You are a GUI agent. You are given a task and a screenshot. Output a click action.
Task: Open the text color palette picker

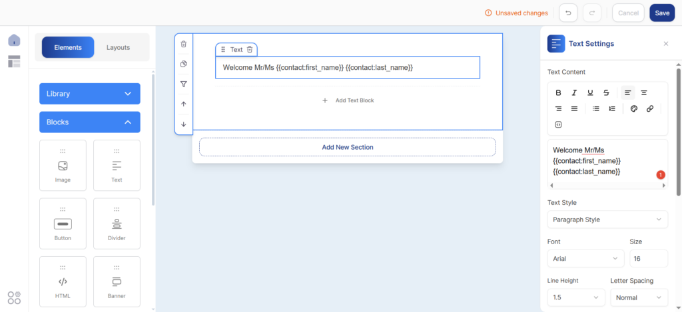(x=634, y=108)
